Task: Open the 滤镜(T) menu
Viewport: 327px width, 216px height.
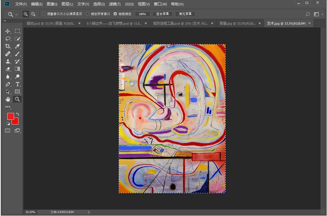Action: click(115, 4)
